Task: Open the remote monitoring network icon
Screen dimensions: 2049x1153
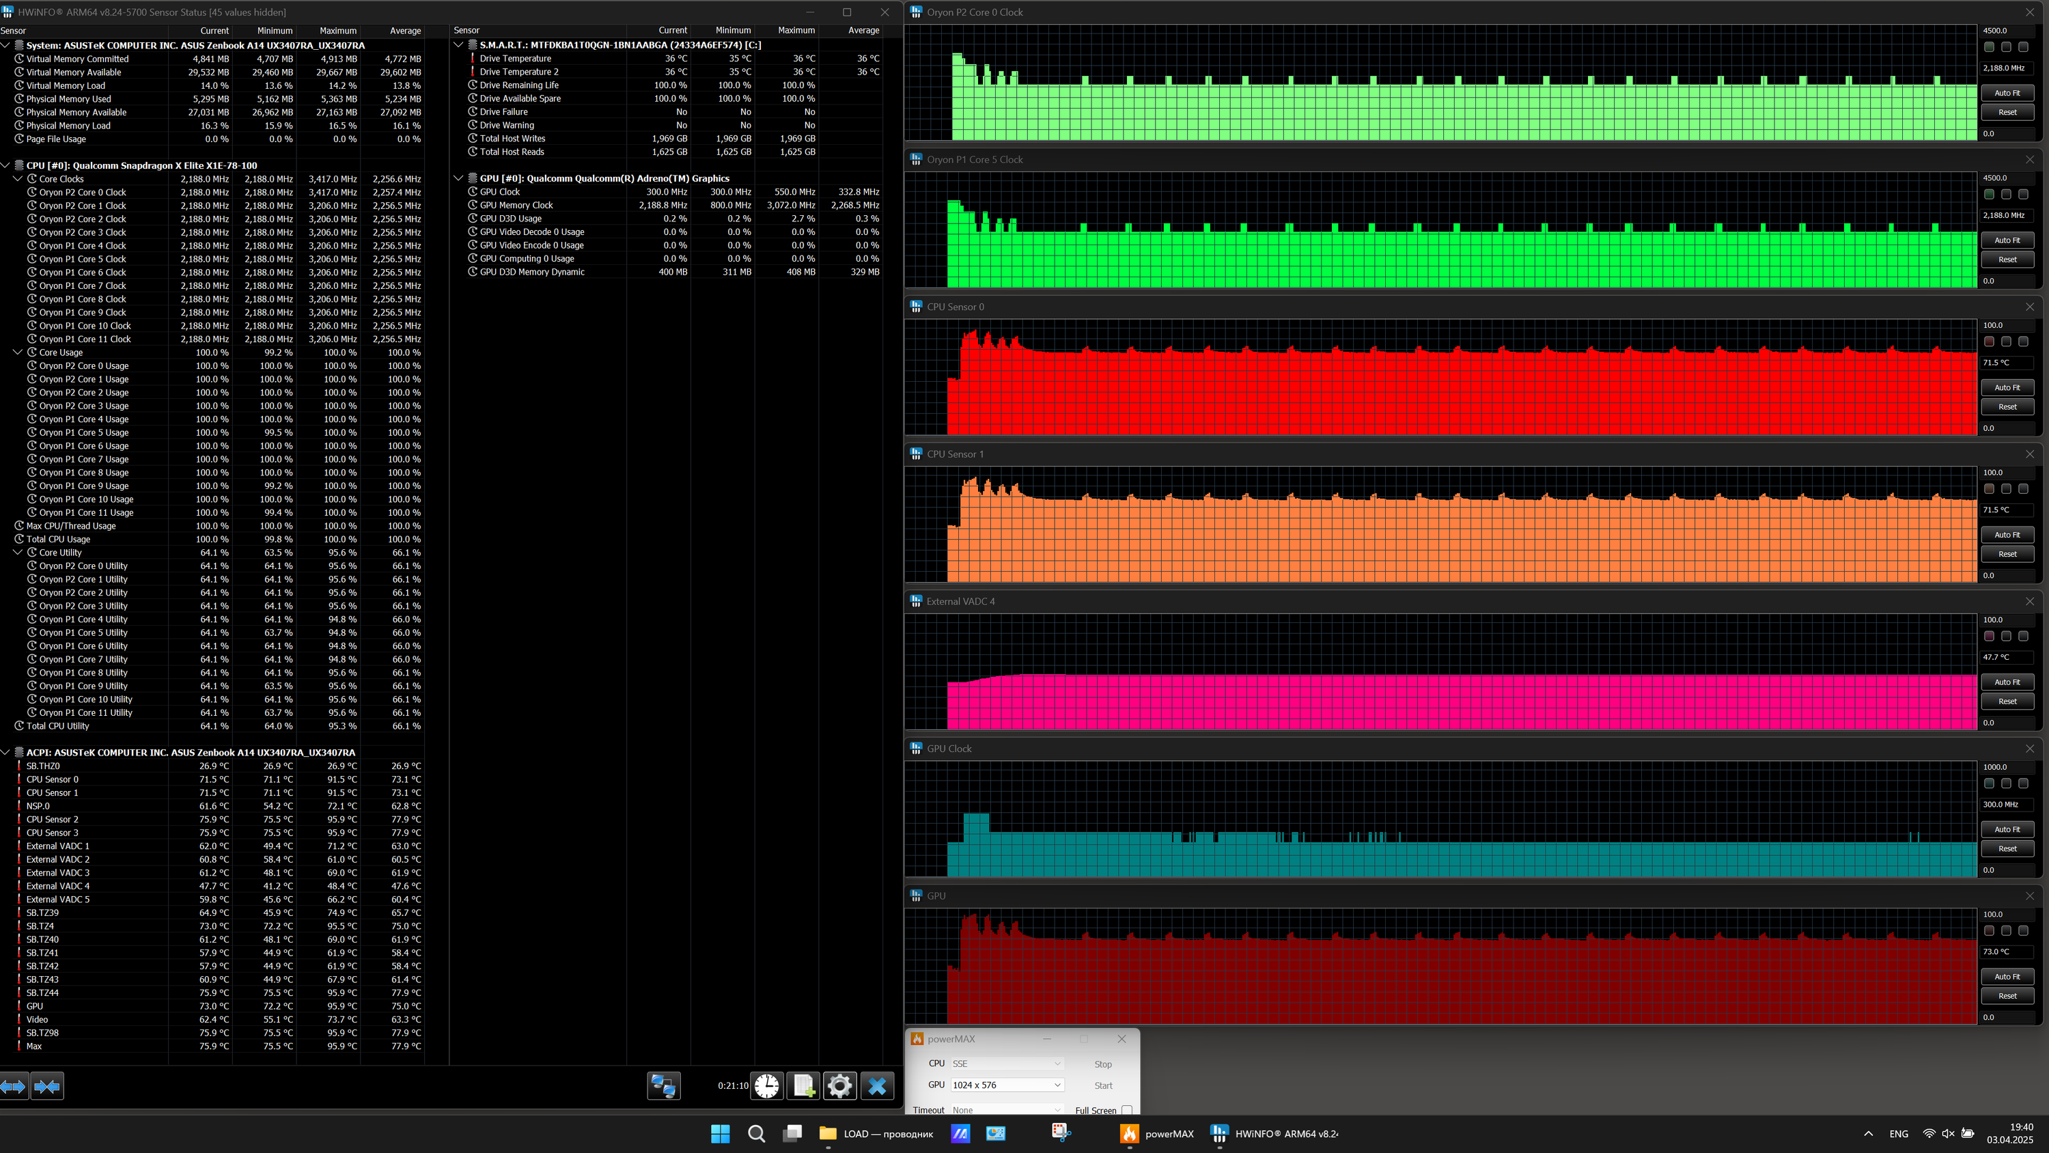Action: [x=663, y=1086]
